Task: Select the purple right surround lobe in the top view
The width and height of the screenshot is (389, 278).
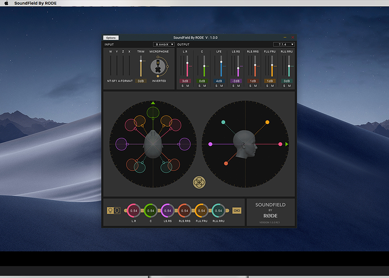Action: point(185,144)
